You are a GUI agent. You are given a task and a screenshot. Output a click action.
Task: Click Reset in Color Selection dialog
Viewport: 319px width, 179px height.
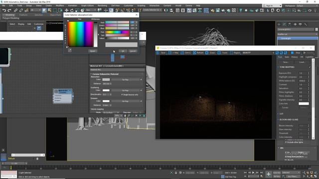click(x=93, y=51)
